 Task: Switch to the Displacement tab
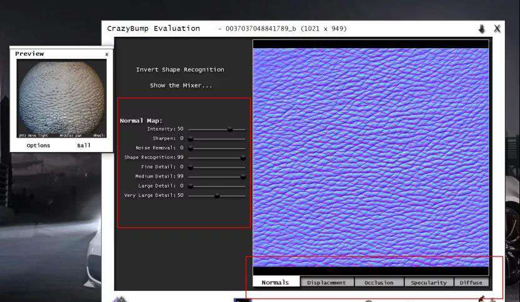(326, 282)
